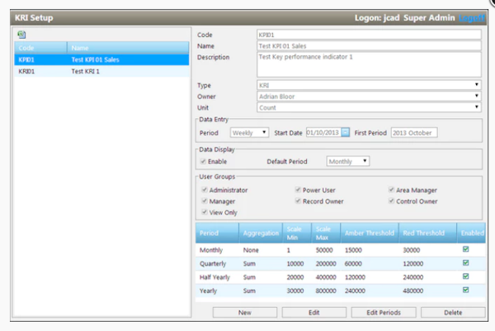Viewport: 495px width, 331px height.
Task: Toggle Enabled checkbox for Yearly period
Action: [x=465, y=290]
